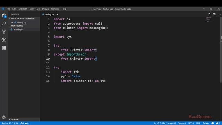Viewport: 222px width, 125px height.
Task: Click UTF-8 encoding selector
Action: pyautogui.click(x=191, y=123)
